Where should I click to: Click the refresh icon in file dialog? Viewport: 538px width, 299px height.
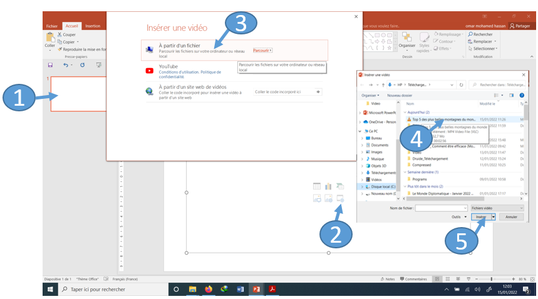pyautogui.click(x=461, y=84)
